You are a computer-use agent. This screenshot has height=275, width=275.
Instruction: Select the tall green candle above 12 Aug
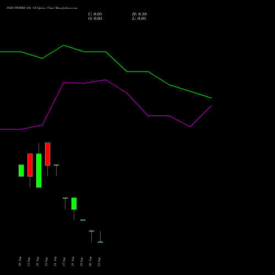(x=39, y=170)
